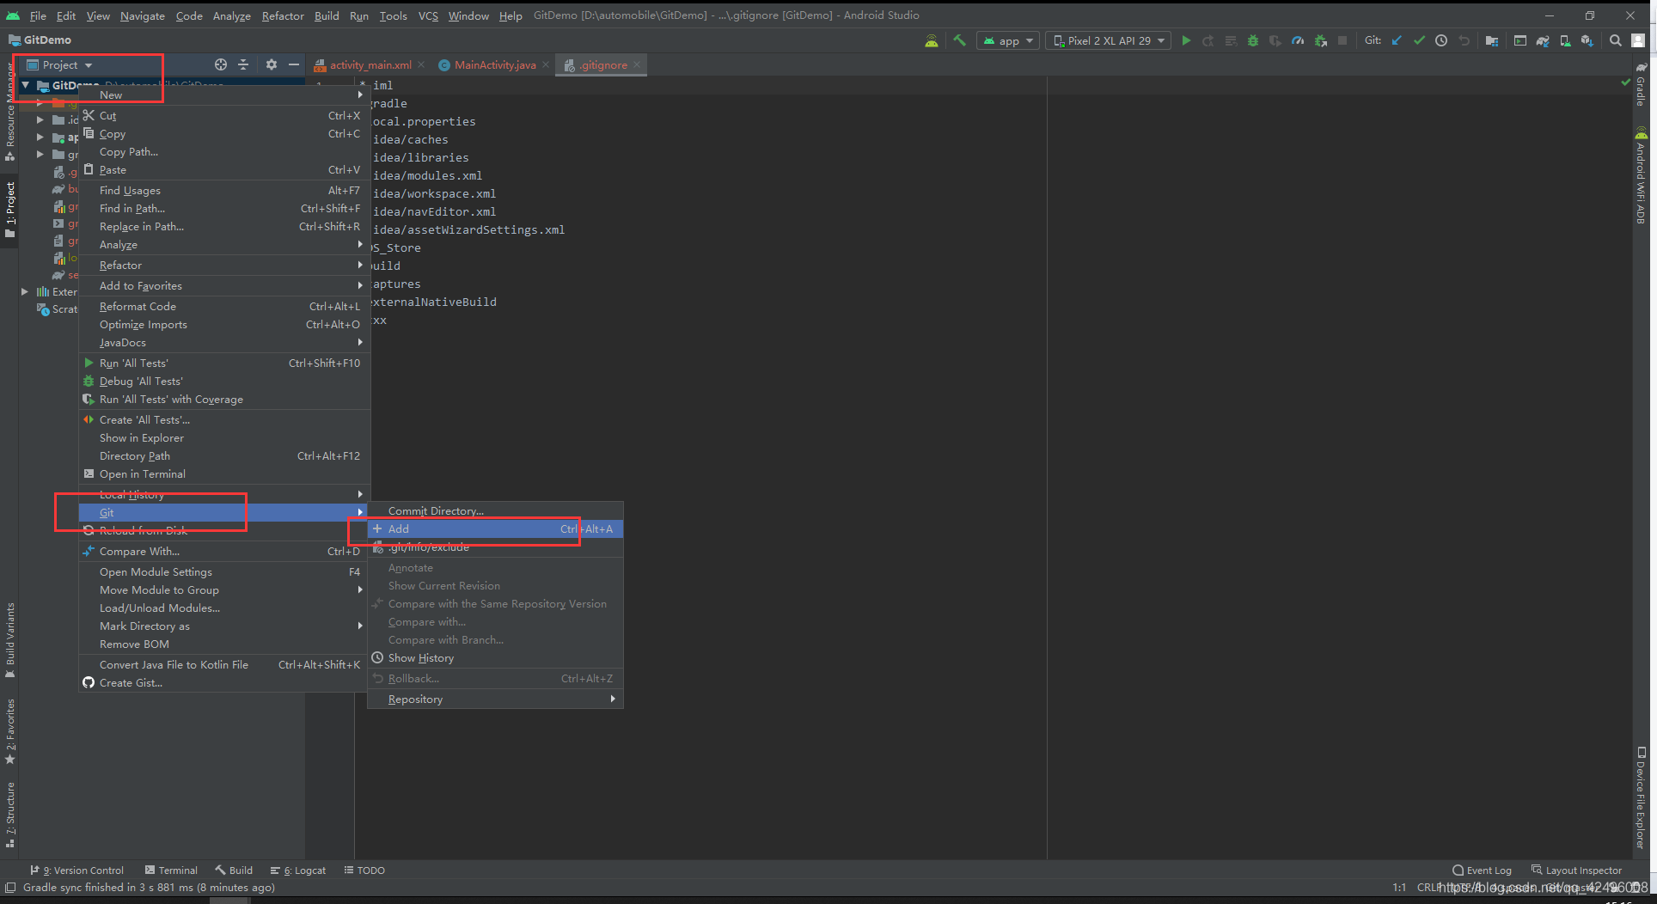
Task: Toggle the Gradle side panel button
Action: click(x=1641, y=84)
